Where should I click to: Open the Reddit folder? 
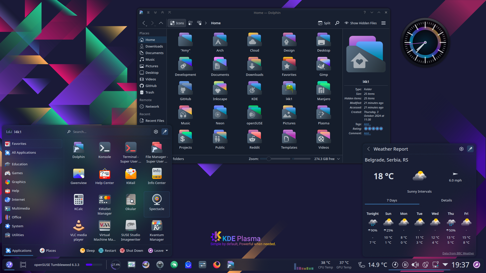click(x=254, y=140)
